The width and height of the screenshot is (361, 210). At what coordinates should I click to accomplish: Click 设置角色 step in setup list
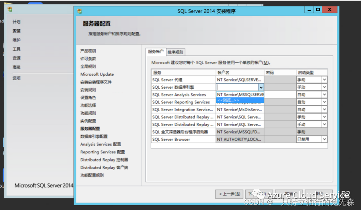coord(88,98)
